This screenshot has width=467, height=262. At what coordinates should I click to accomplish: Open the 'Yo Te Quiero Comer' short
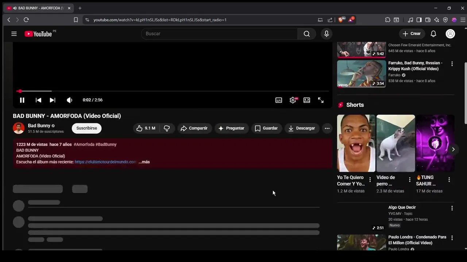coord(356,143)
